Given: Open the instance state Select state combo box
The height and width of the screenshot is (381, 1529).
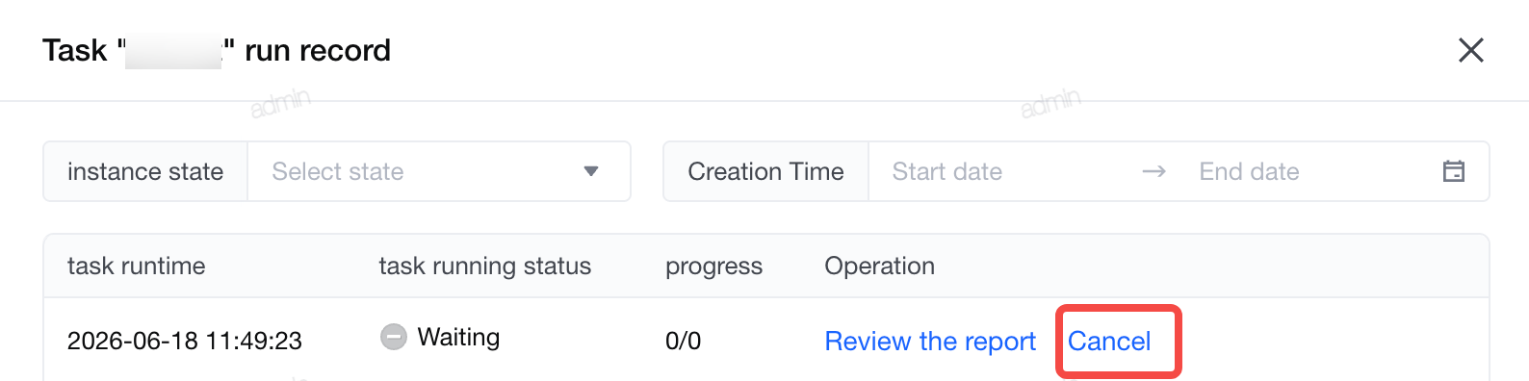Looking at the screenshot, I should point(439,171).
